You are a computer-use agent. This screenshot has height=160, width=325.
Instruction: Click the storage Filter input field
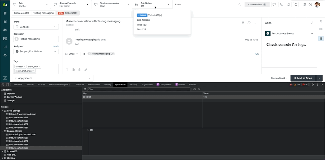click(x=138, y=89)
